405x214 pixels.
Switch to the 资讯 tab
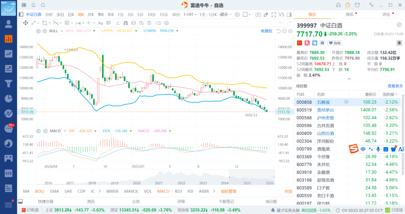coord(349,15)
